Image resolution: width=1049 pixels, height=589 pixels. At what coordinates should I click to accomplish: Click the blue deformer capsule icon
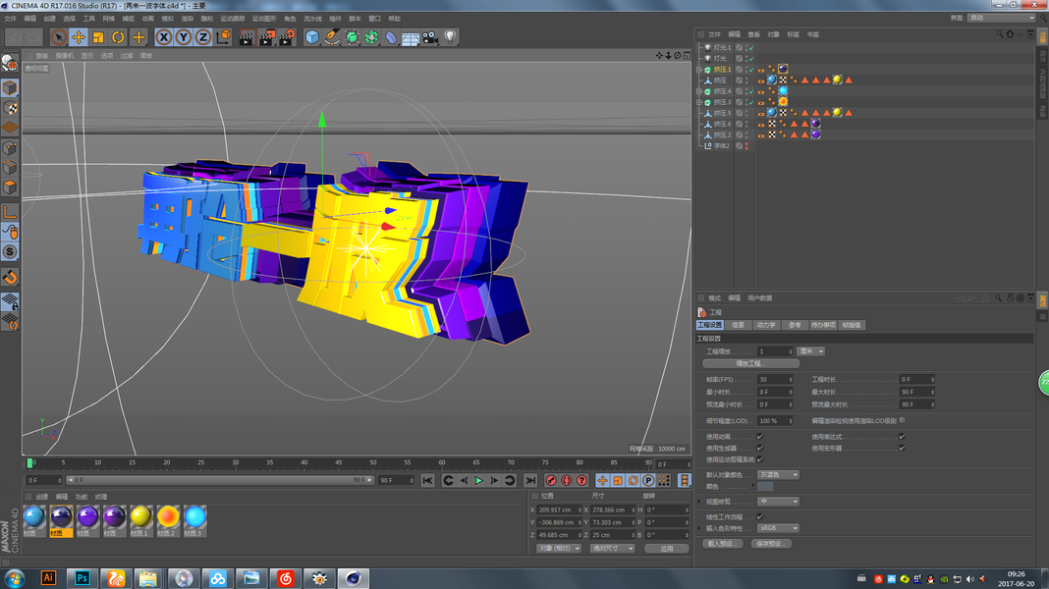391,37
